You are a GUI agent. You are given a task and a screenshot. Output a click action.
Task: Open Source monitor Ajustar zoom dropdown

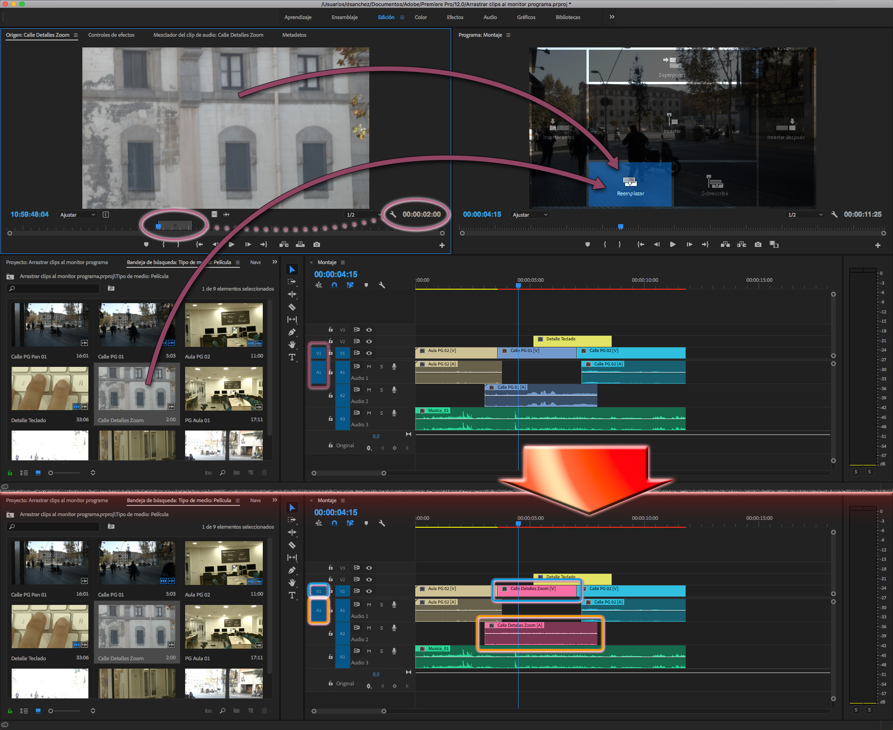(77, 215)
